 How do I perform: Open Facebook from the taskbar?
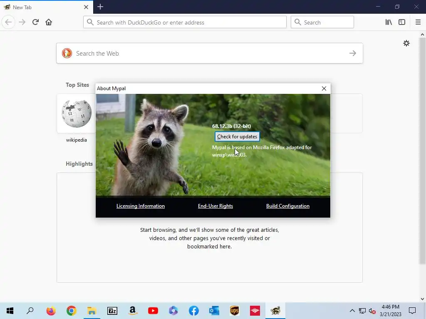[194, 311]
